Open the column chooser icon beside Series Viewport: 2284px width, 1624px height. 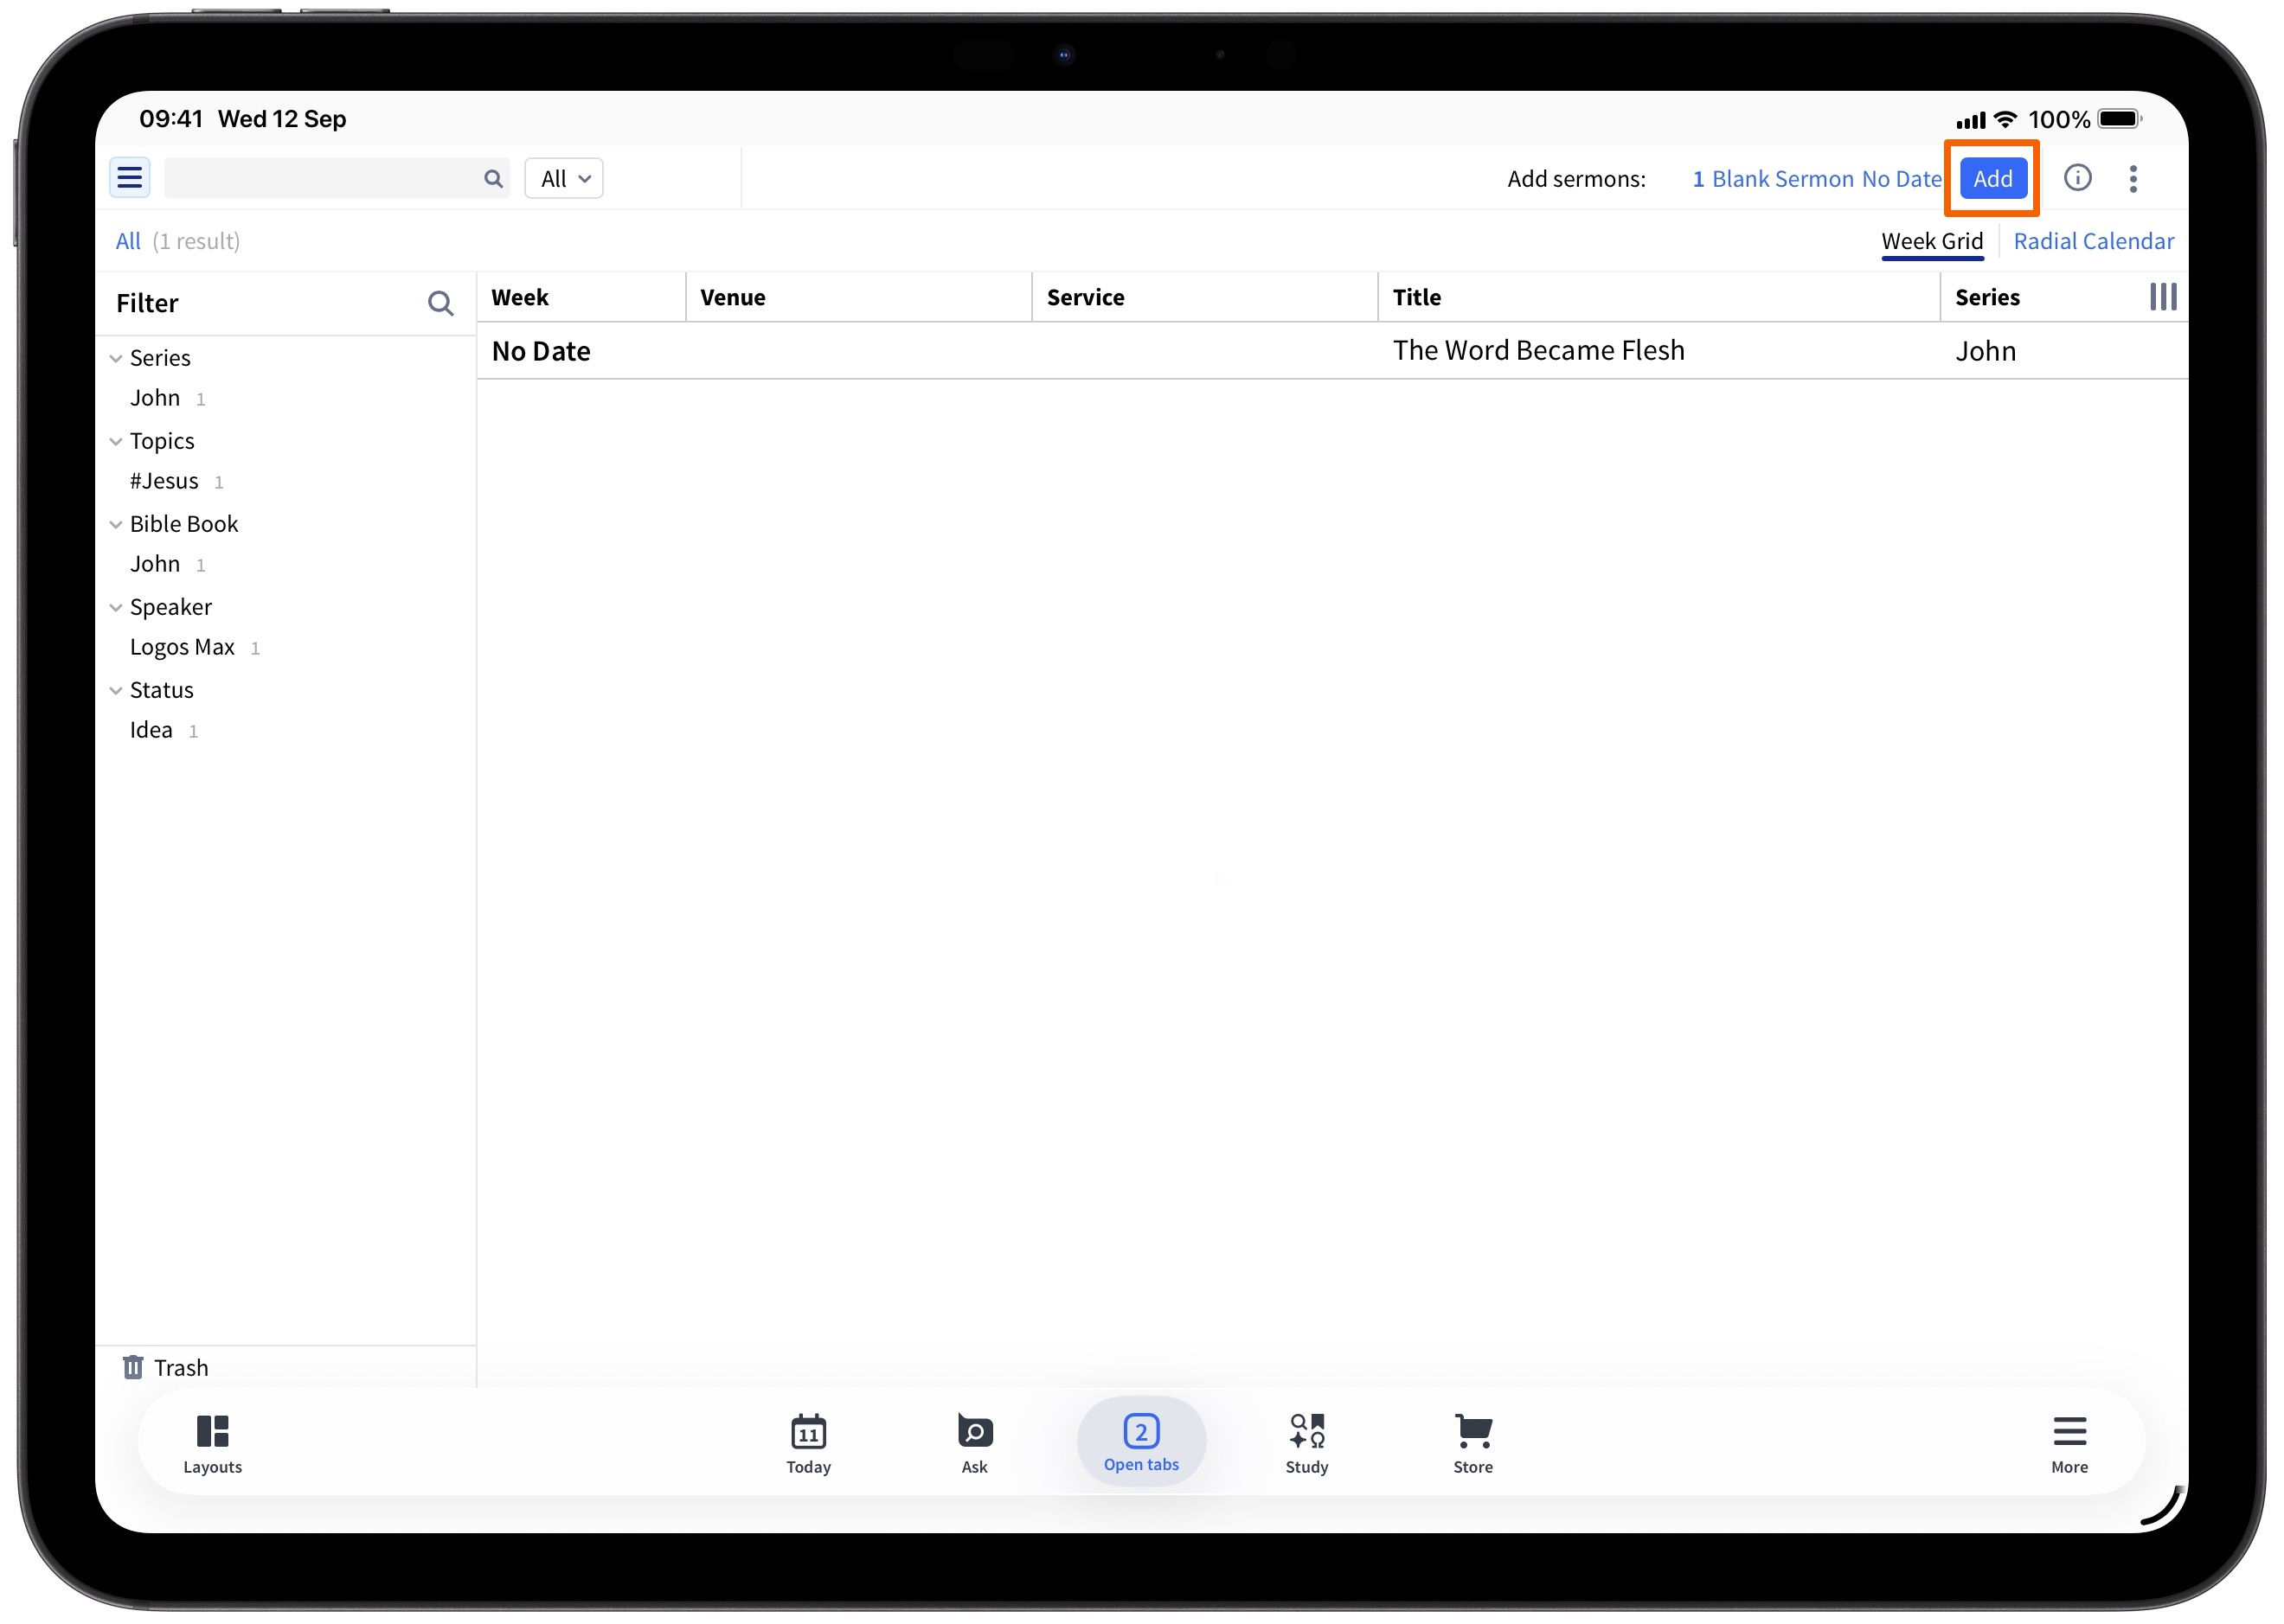pyautogui.click(x=2163, y=297)
